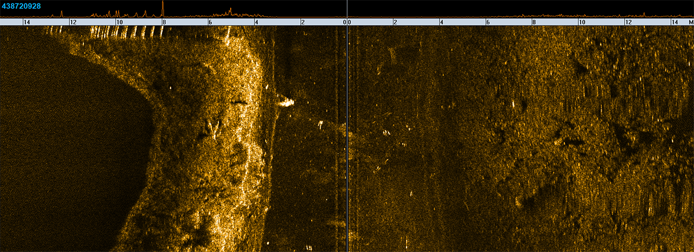Click the 14 mark on the port range ruler
The height and width of the screenshot is (252, 694).
(26, 22)
